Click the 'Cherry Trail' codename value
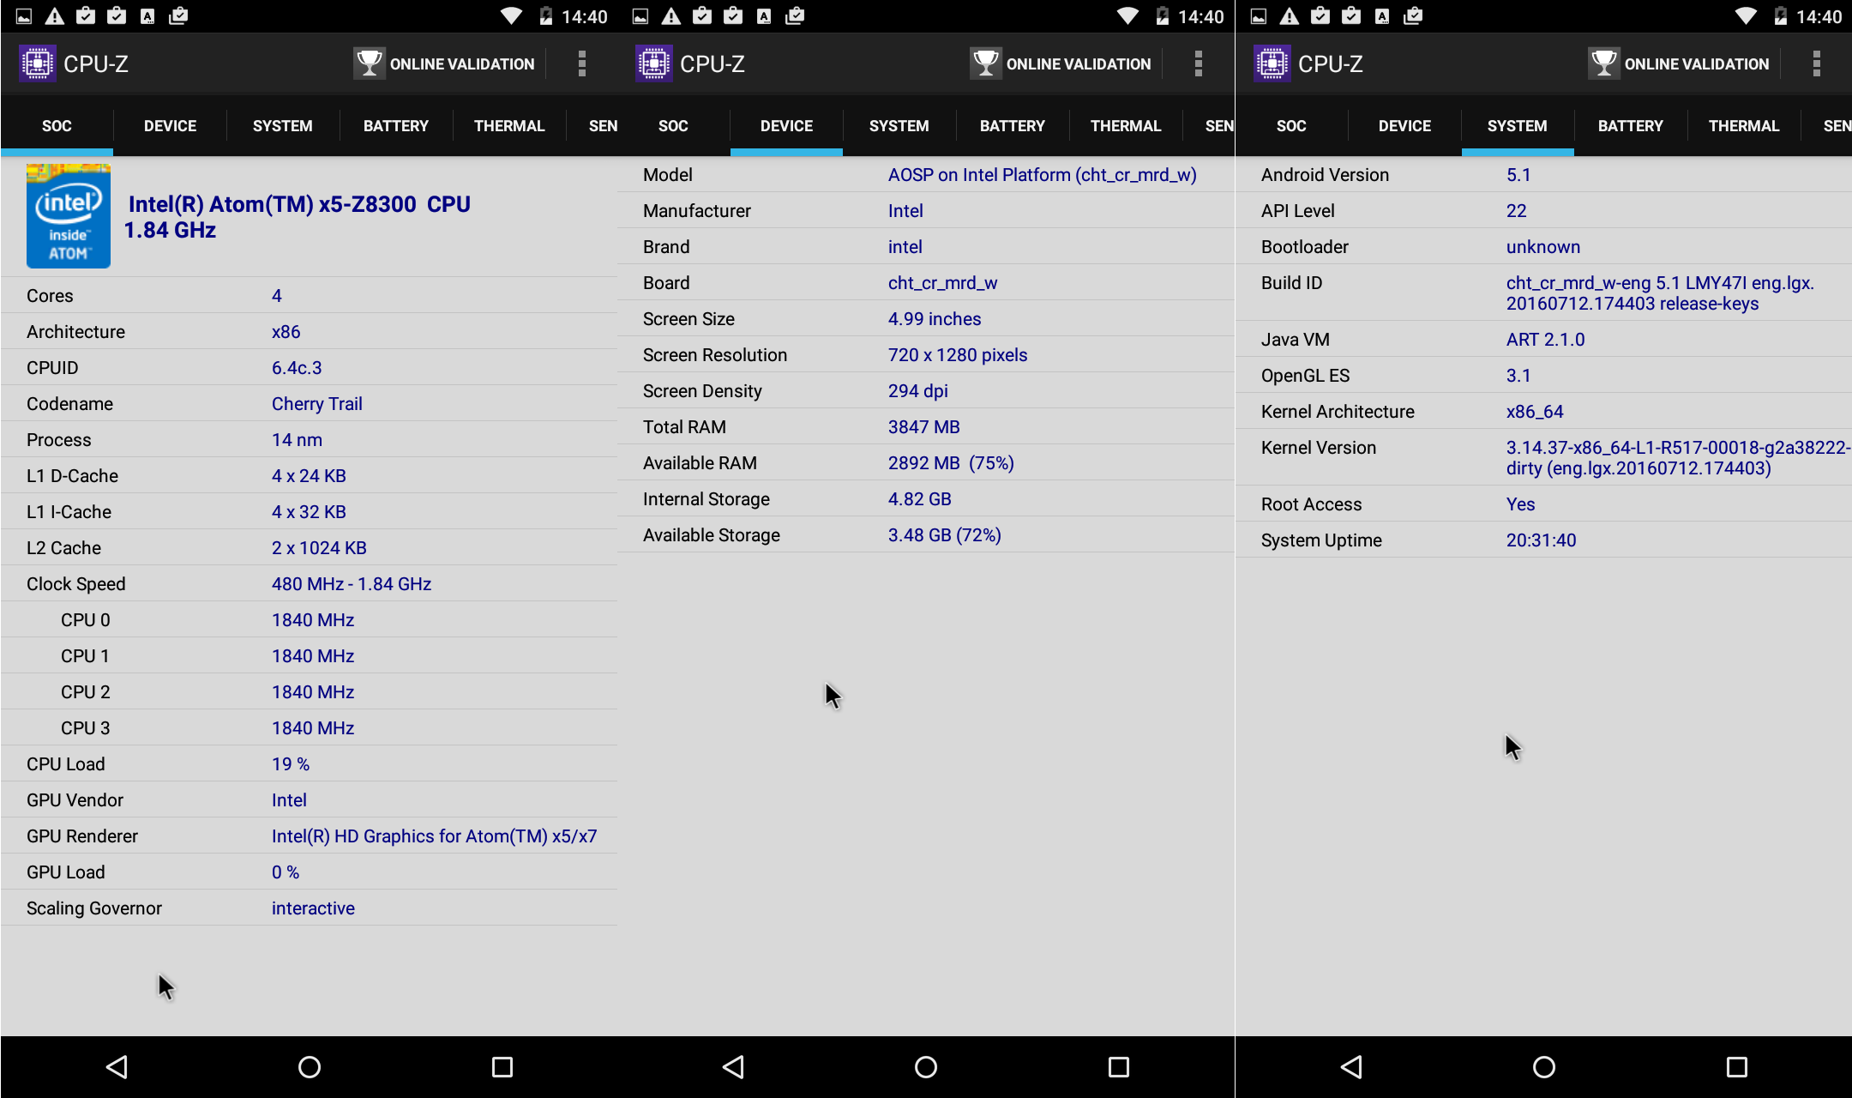Screen dimensions: 1852x1098 tap(317, 404)
